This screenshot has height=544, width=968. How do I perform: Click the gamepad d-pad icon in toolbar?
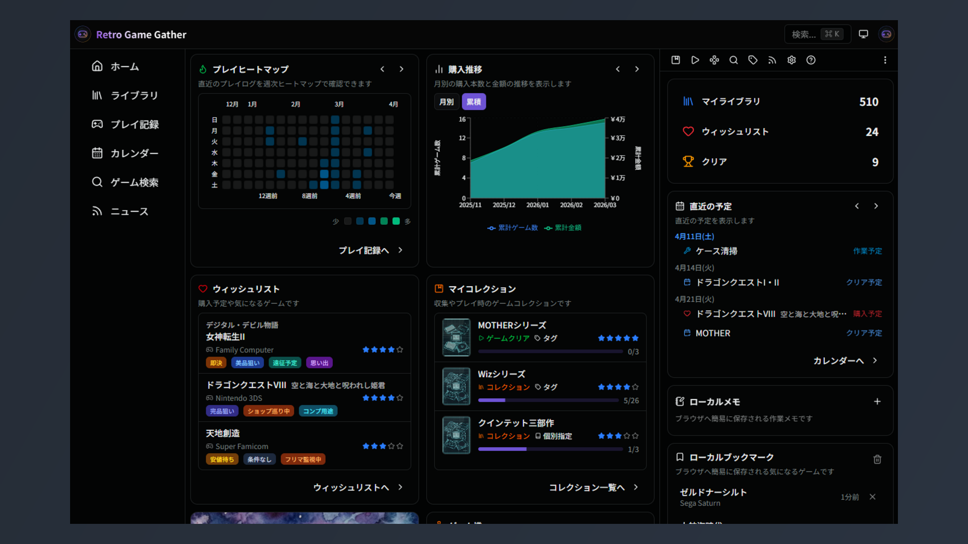click(714, 60)
